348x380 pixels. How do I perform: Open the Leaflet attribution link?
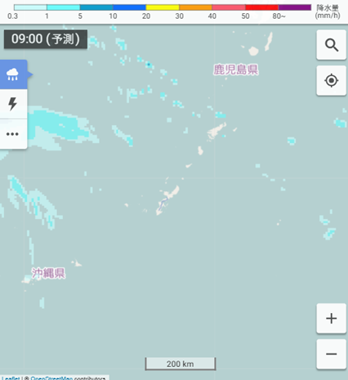11,378
